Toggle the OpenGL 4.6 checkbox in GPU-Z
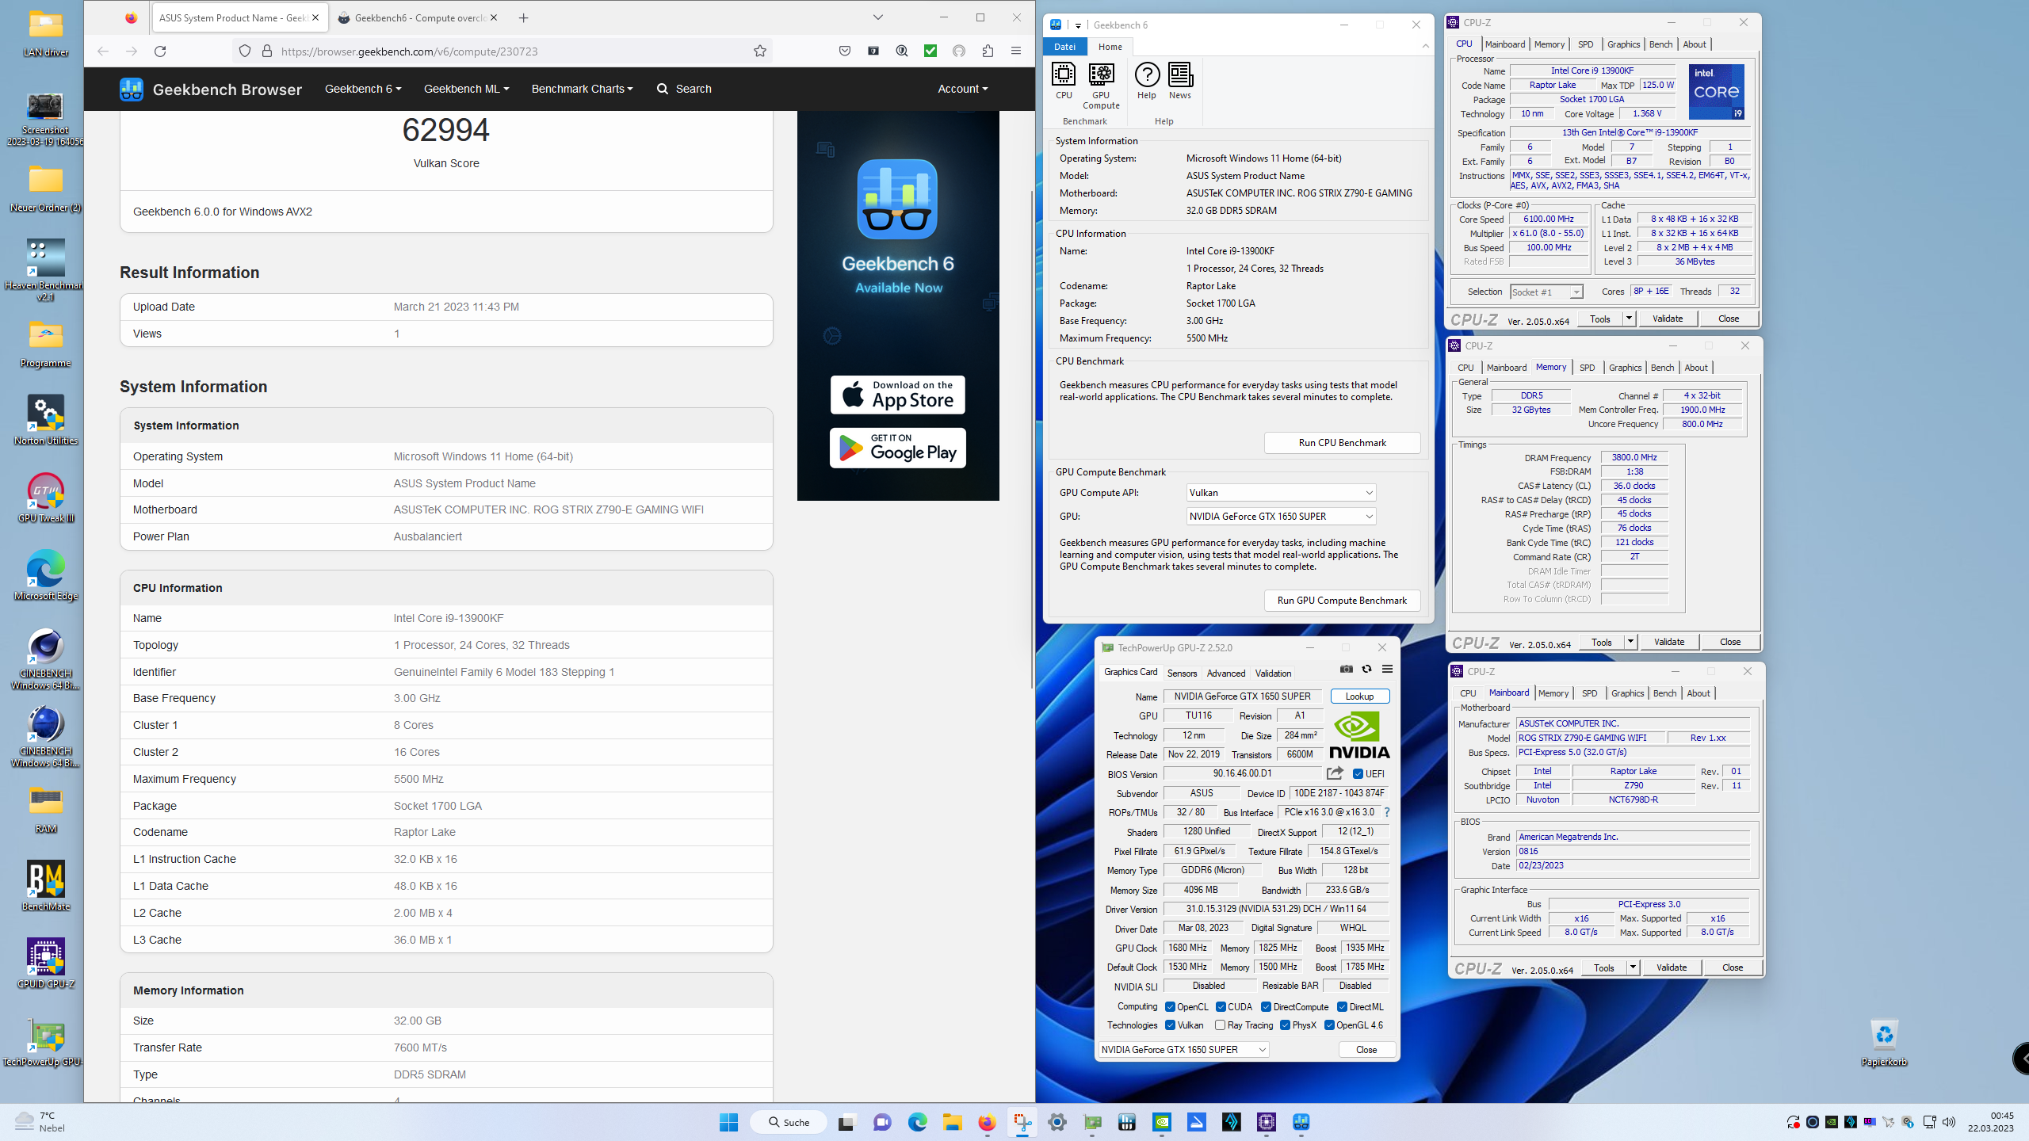Image resolution: width=2029 pixels, height=1141 pixels. click(x=1329, y=1025)
